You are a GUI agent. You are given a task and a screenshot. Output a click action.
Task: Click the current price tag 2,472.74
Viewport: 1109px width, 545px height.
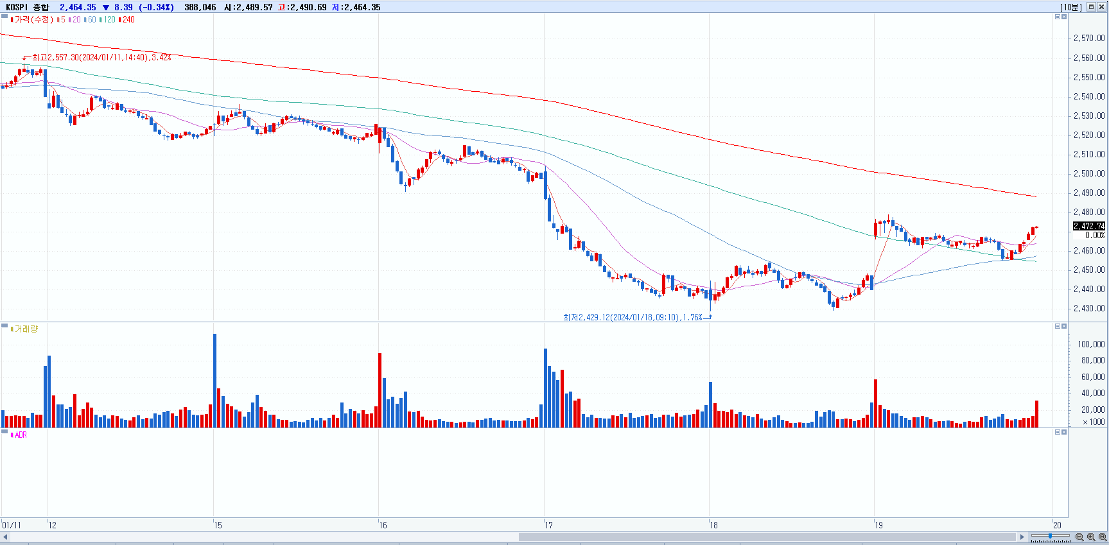pos(1089,226)
